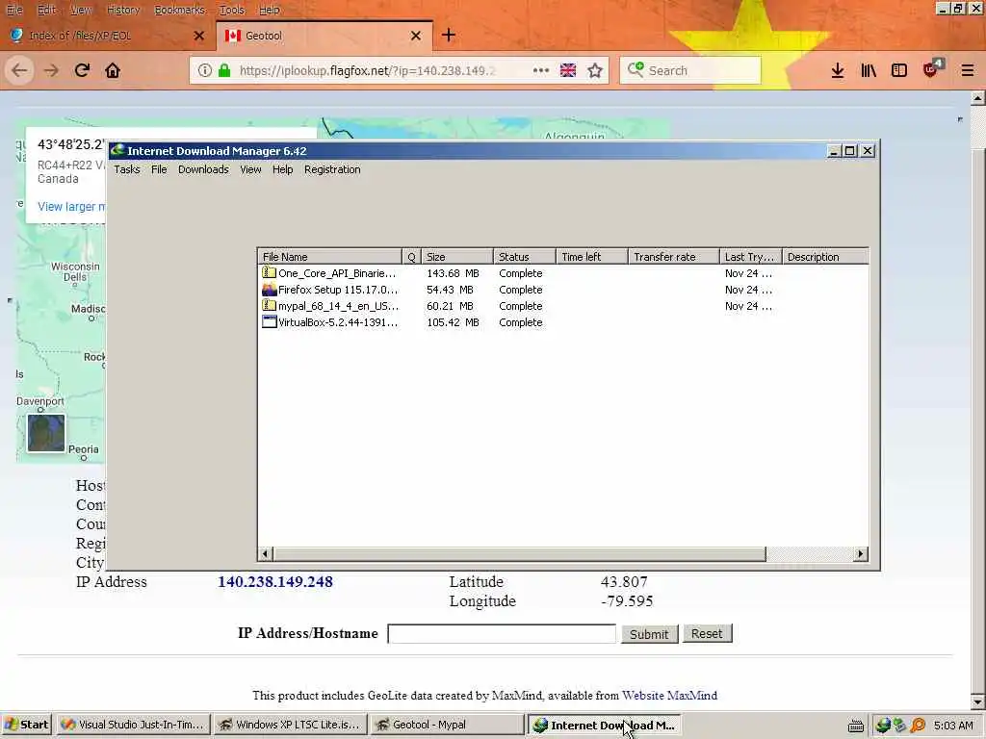Sort downloads by File Name column
The width and height of the screenshot is (986, 739).
click(329, 256)
